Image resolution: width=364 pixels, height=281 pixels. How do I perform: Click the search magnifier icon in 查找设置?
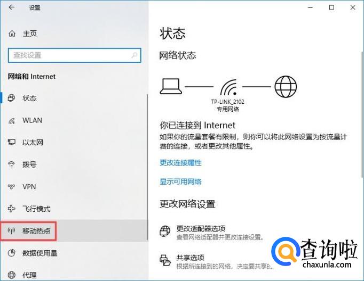tap(134, 55)
